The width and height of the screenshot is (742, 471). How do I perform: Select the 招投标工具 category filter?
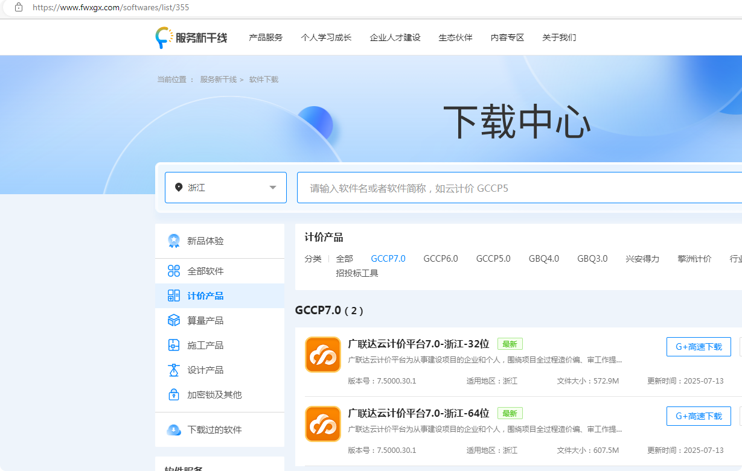(x=357, y=273)
